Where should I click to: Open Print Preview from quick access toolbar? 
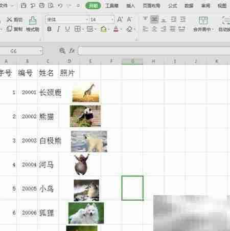51,6
